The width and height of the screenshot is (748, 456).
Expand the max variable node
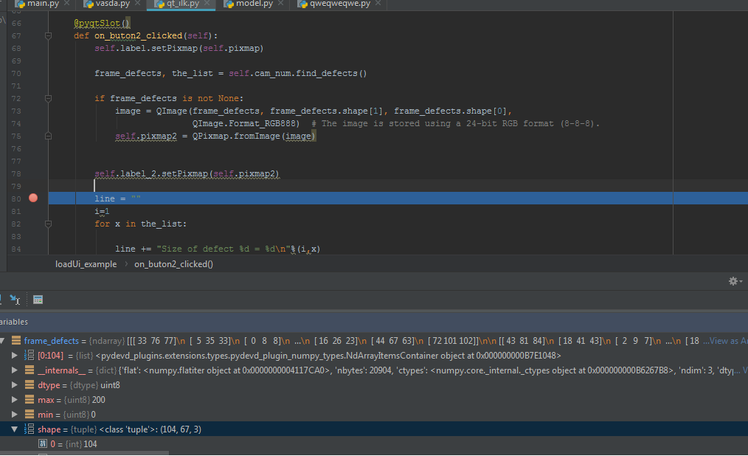[x=15, y=400]
